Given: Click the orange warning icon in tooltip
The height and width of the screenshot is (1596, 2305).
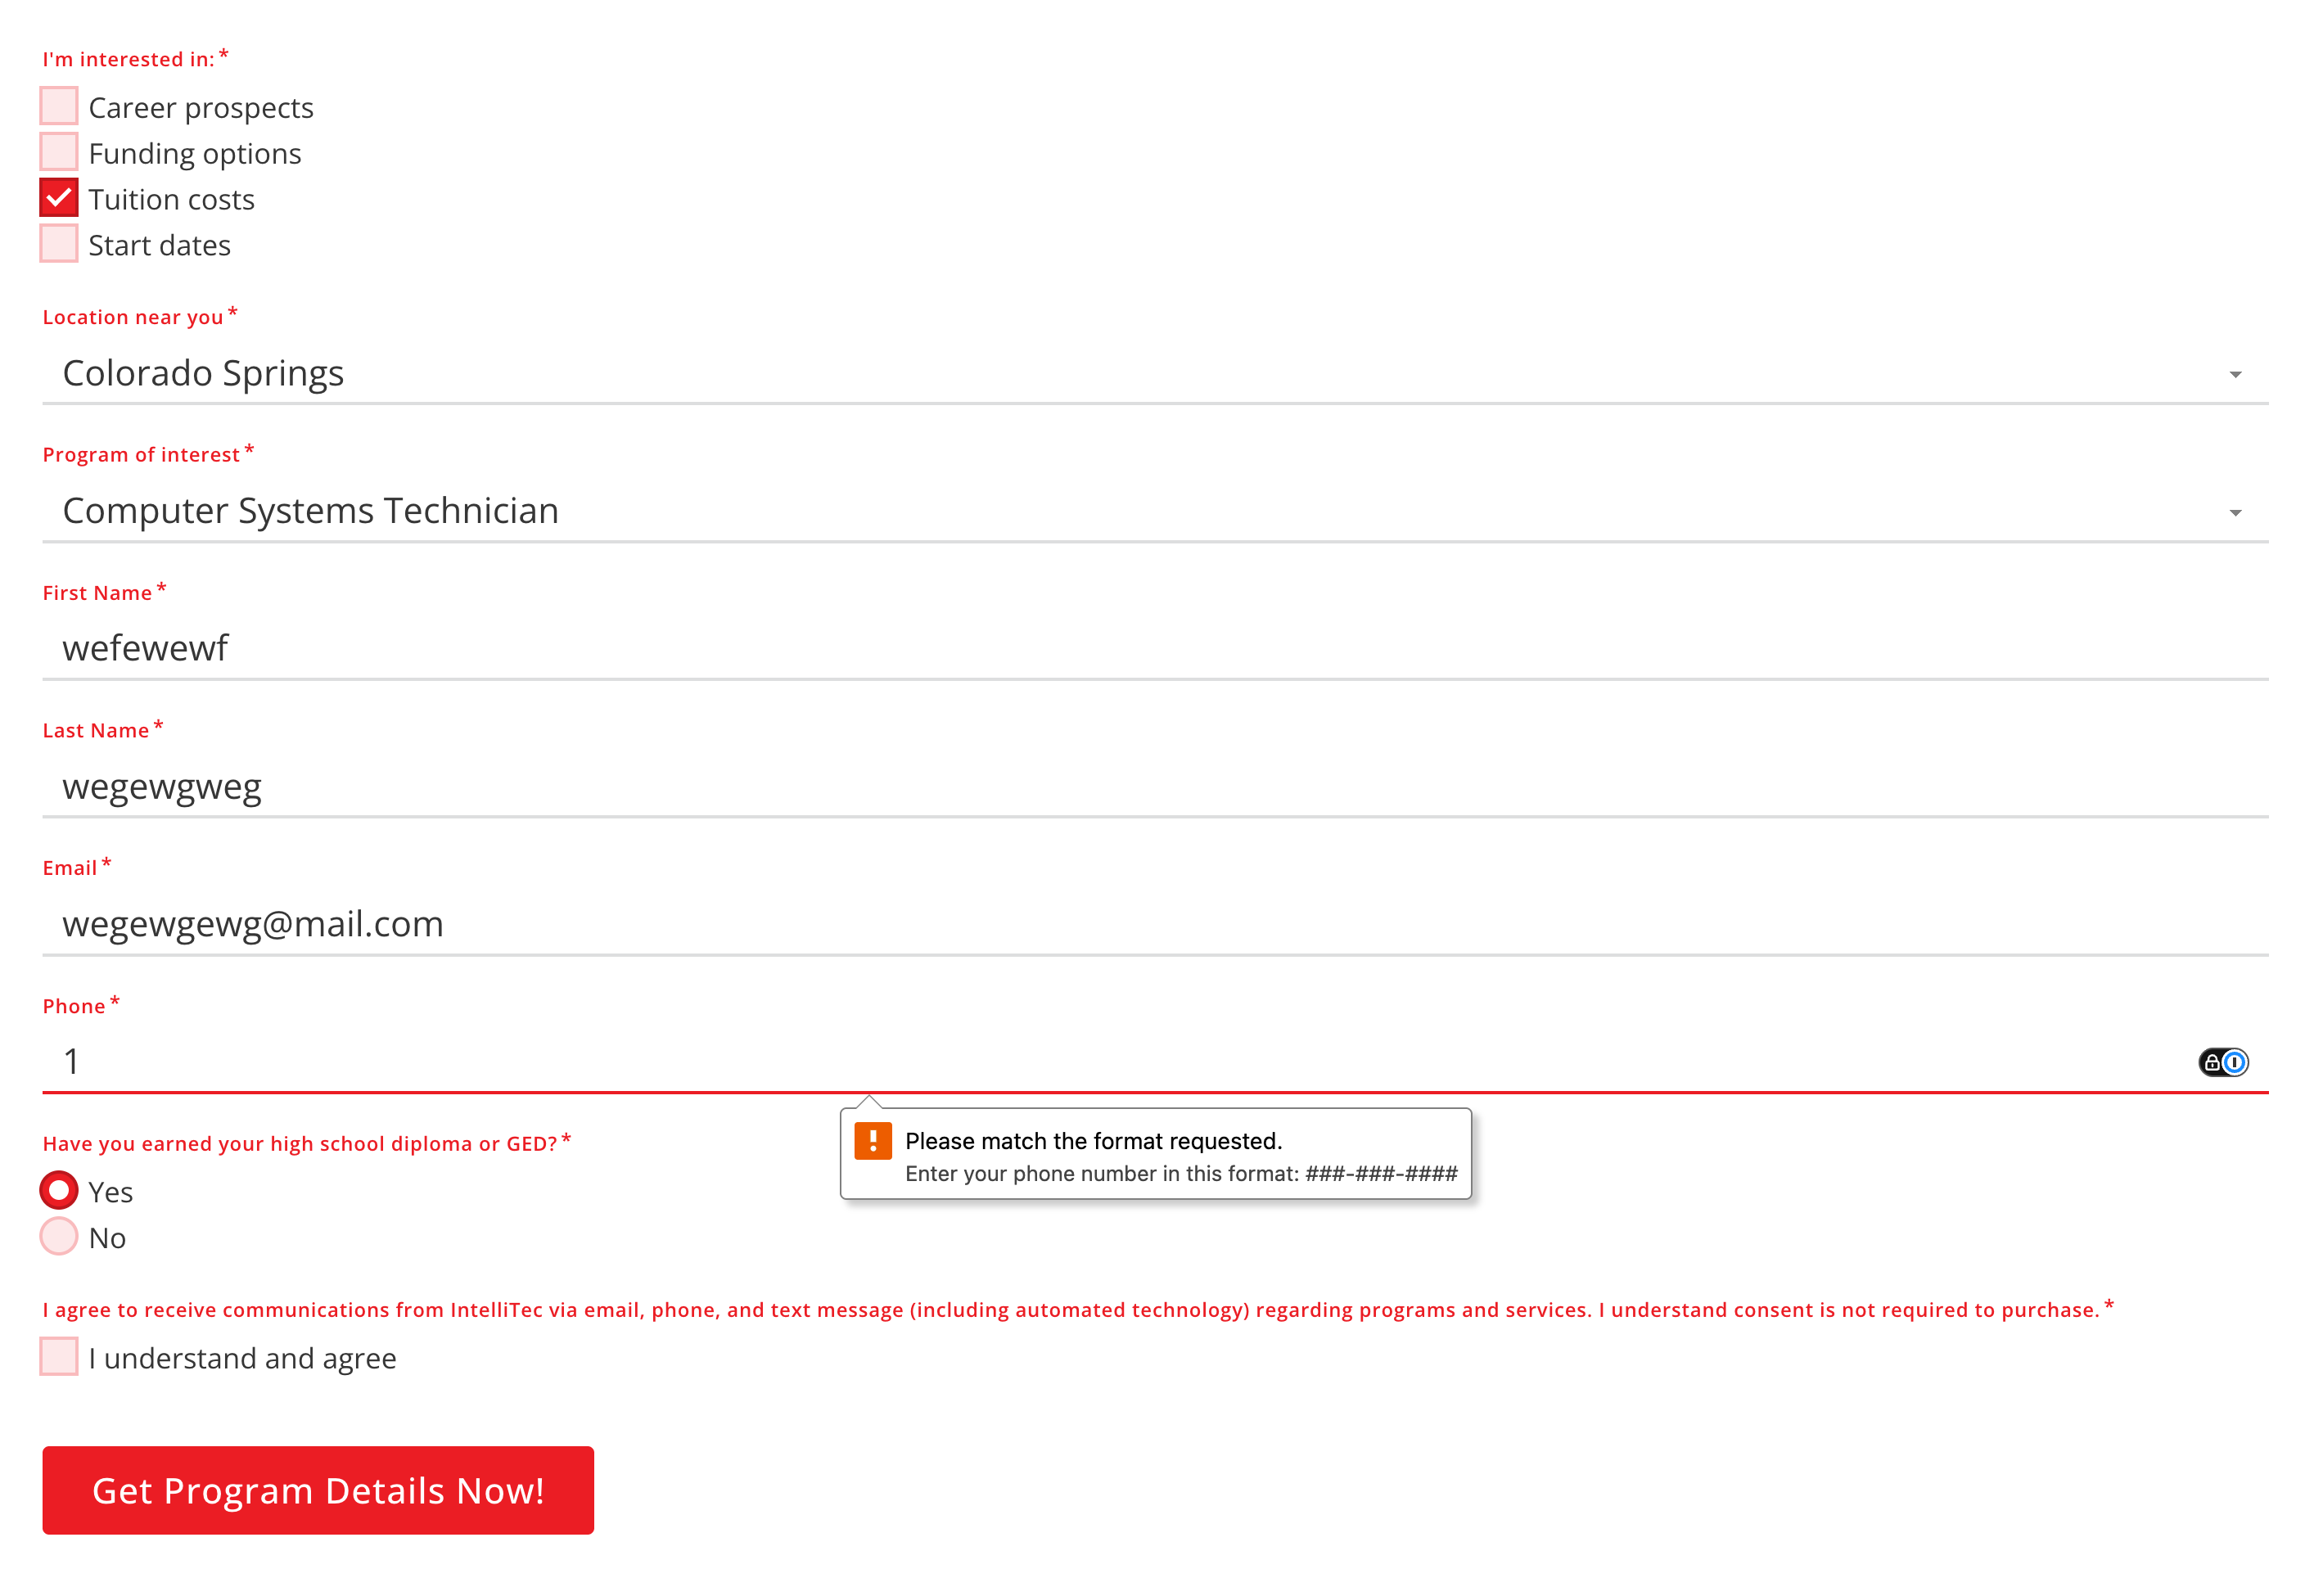Looking at the screenshot, I should [x=873, y=1141].
